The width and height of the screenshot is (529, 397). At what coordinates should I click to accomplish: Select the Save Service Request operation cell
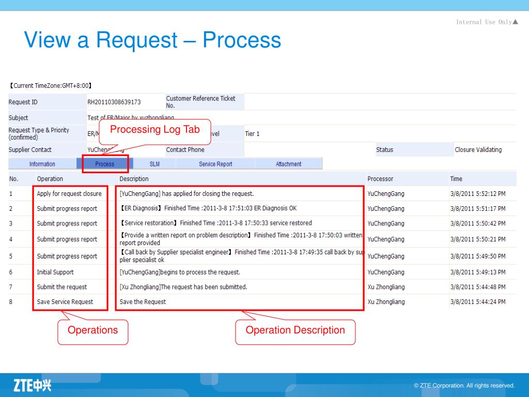pyautogui.click(x=65, y=302)
